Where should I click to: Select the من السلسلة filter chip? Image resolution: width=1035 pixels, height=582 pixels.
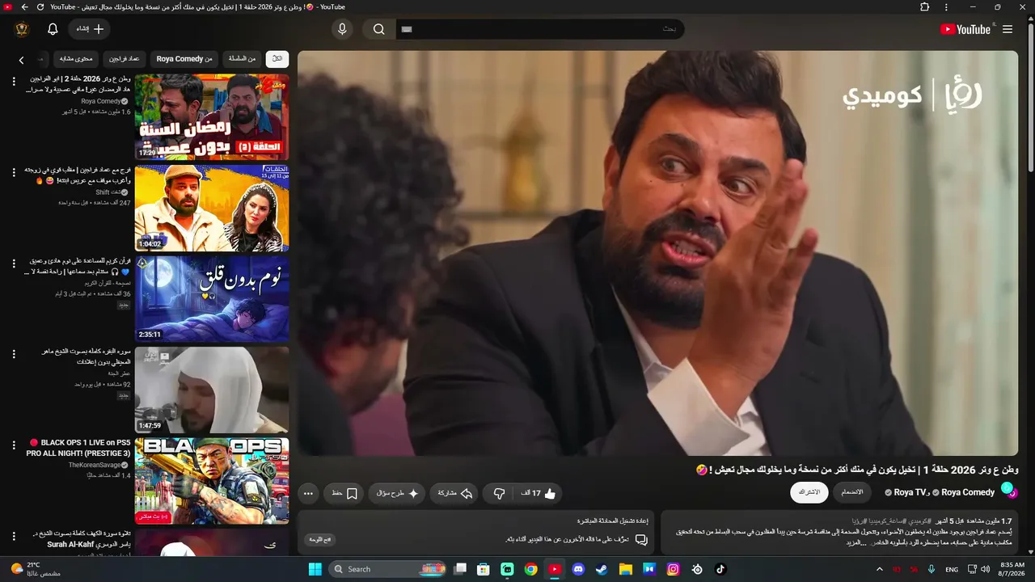point(242,59)
